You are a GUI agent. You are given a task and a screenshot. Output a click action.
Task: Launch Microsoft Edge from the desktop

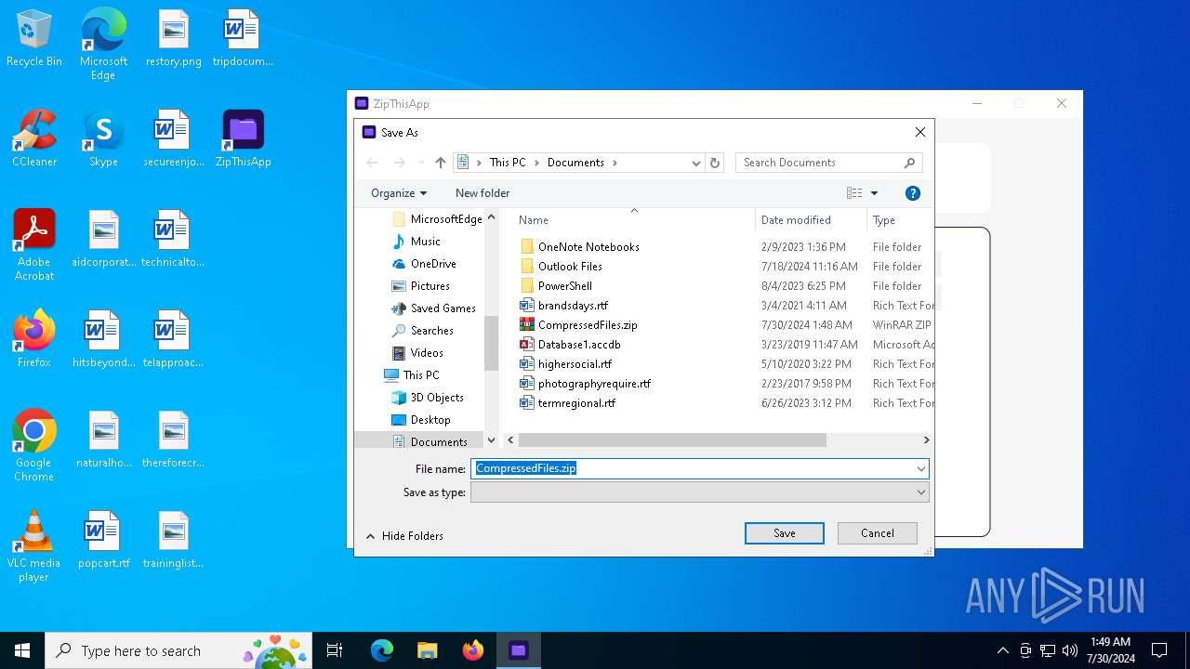[x=103, y=45]
